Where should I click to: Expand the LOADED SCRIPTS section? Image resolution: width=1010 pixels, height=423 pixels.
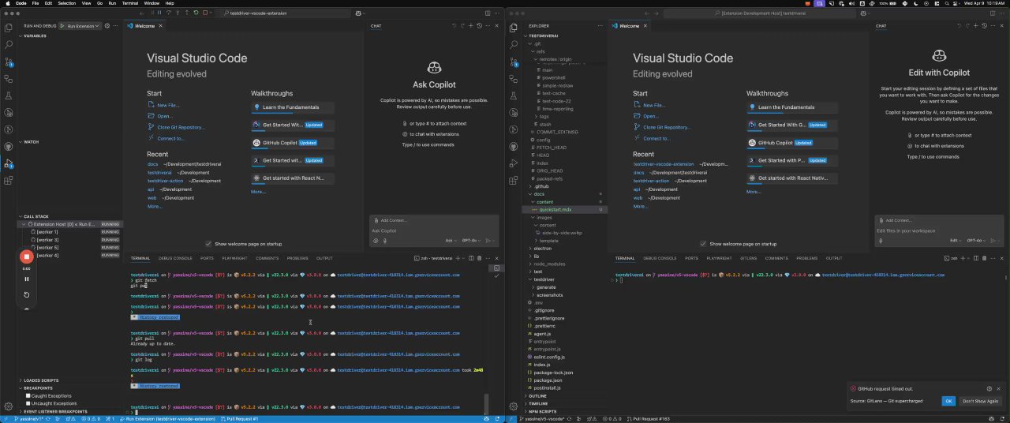click(x=39, y=380)
